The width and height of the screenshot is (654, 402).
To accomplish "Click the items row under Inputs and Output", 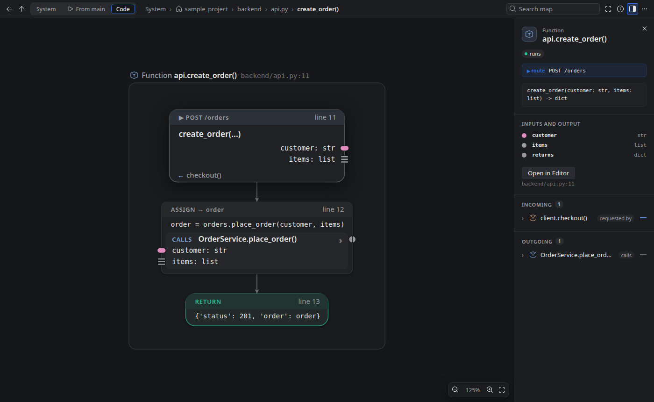I will (x=584, y=145).
